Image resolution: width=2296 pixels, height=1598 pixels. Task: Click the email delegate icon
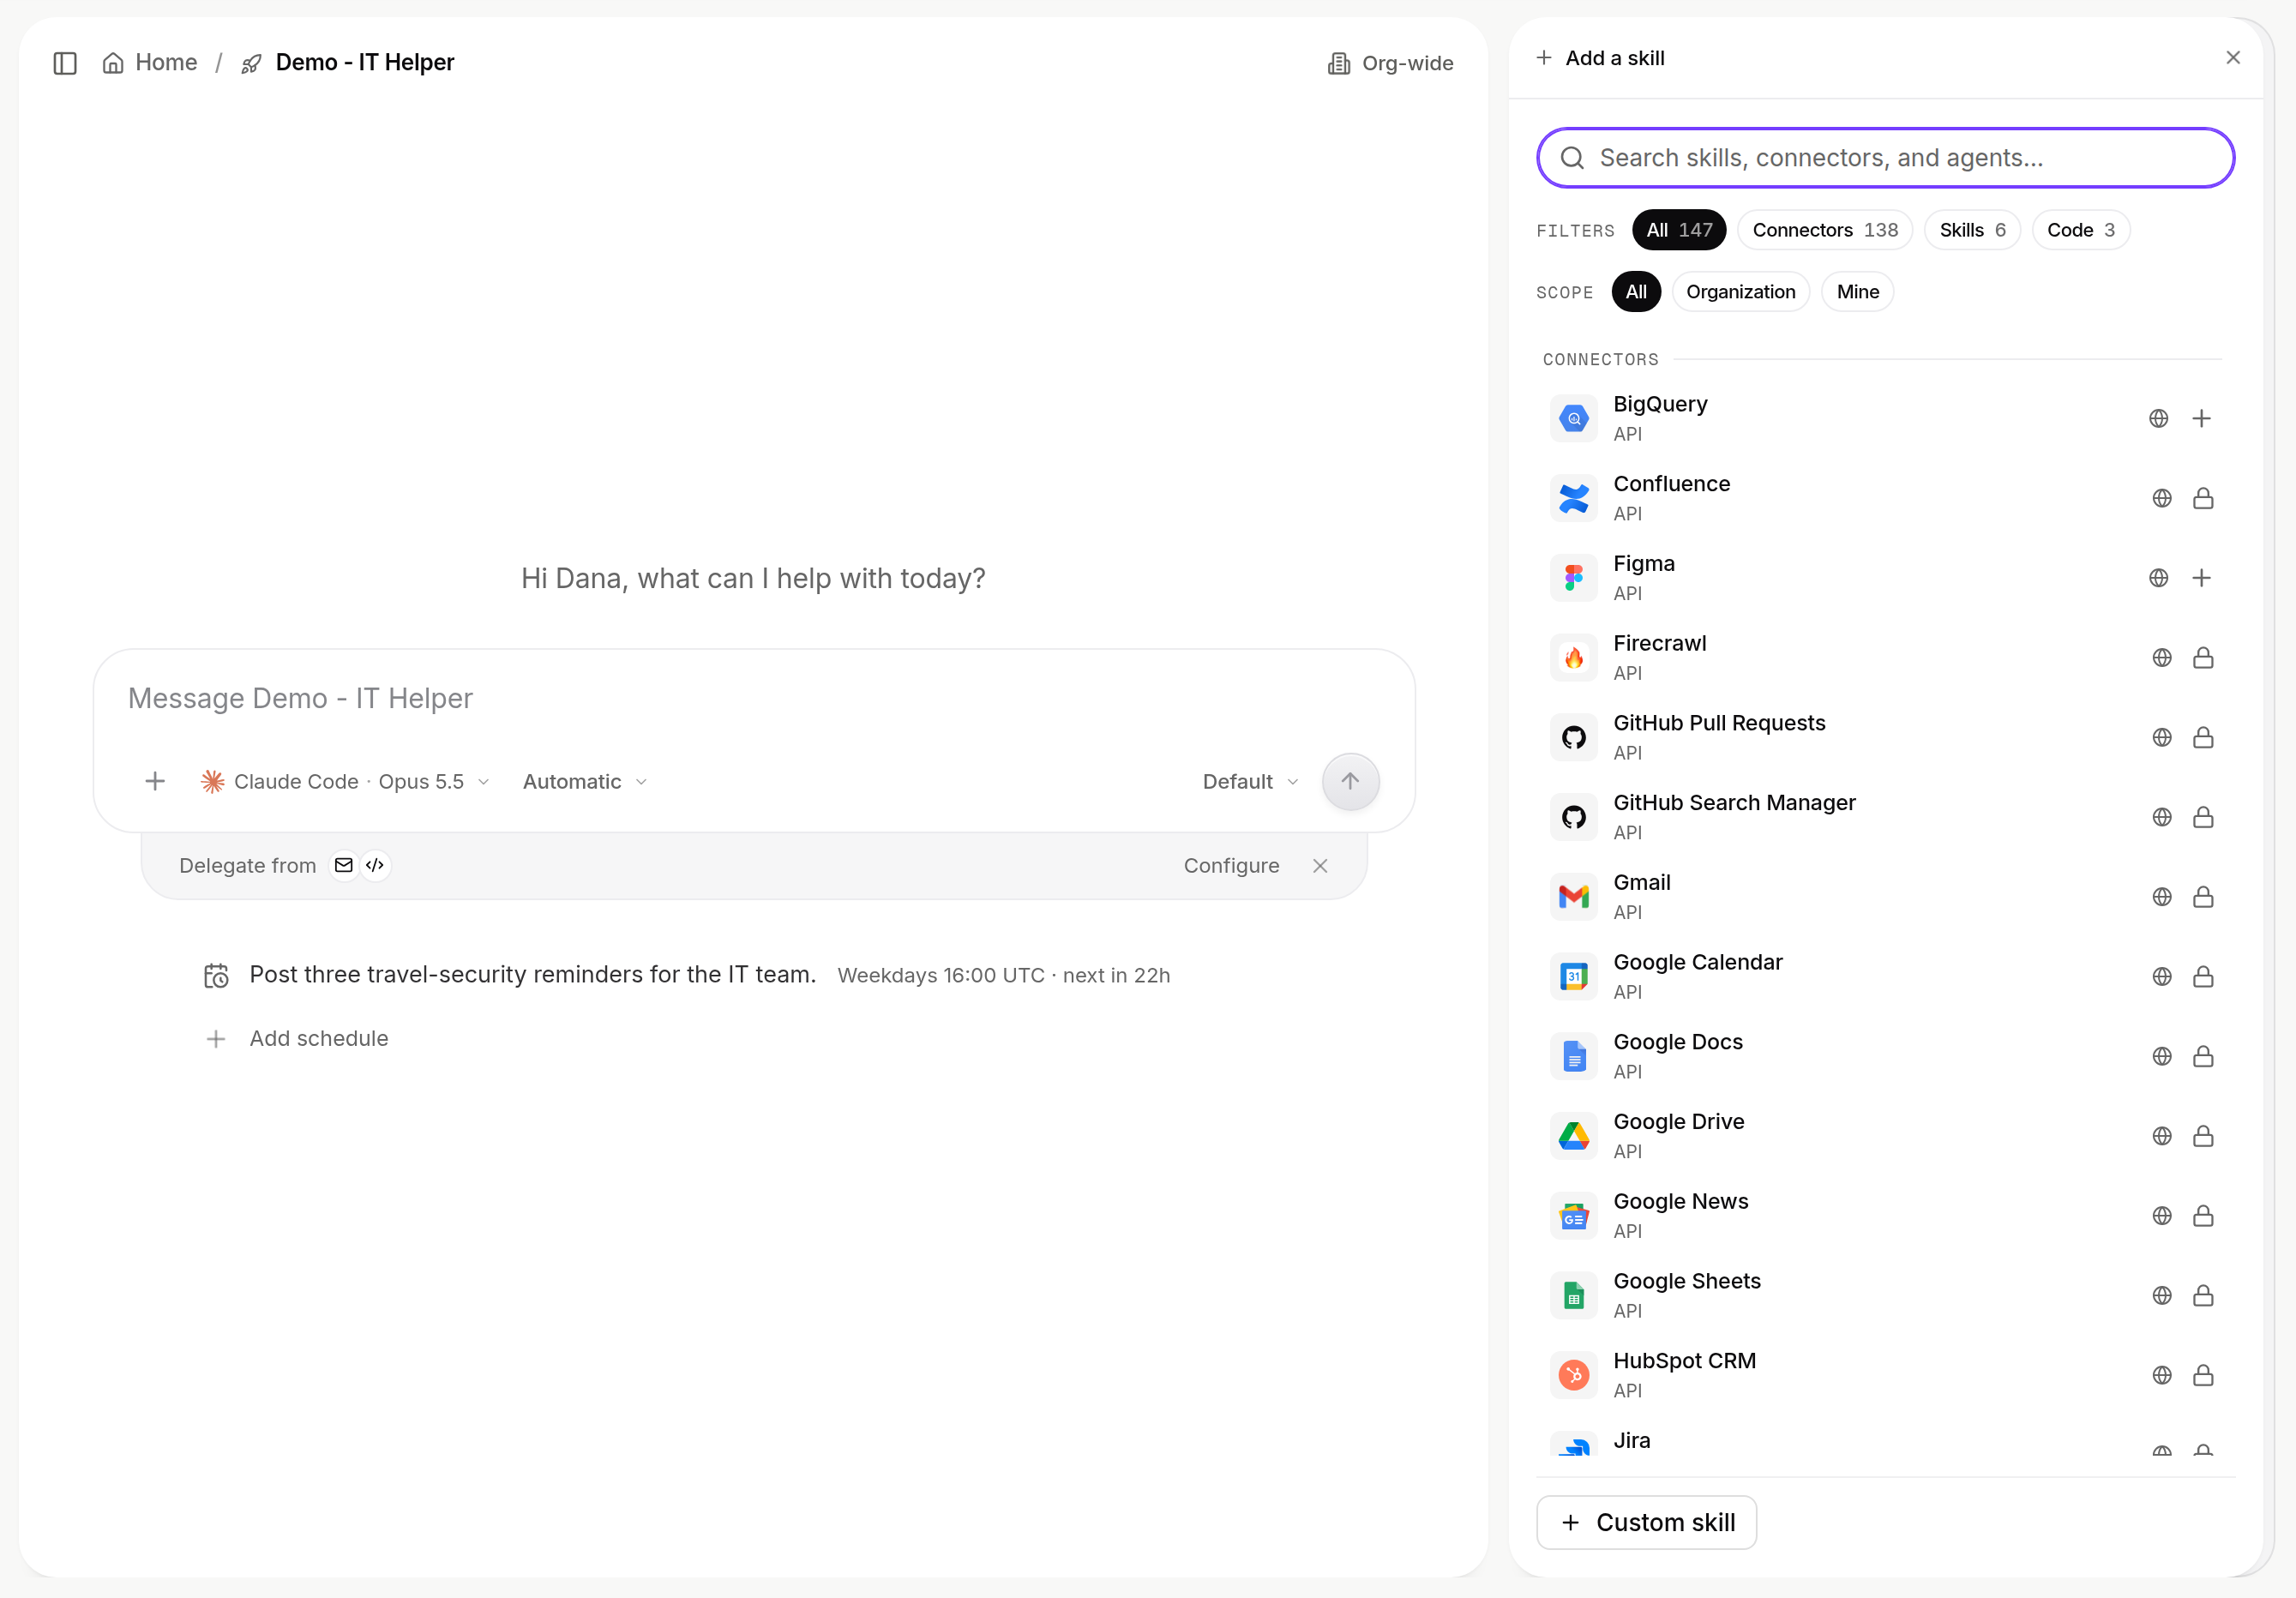coord(343,865)
